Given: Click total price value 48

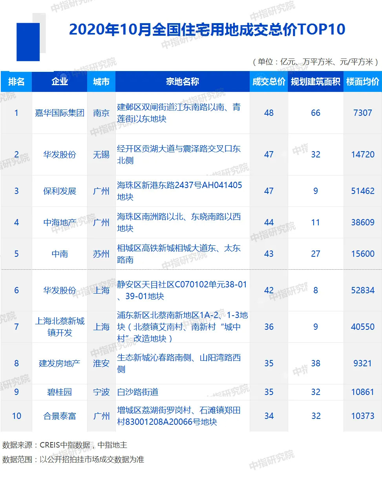Looking at the screenshot, I should click(x=269, y=113).
